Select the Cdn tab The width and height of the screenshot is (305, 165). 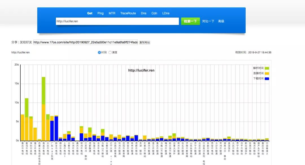[x=154, y=13]
